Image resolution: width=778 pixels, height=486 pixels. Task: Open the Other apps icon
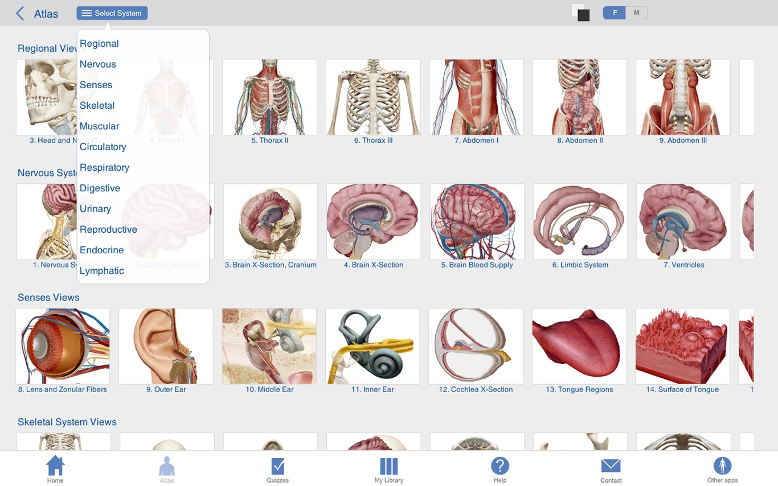[723, 466]
